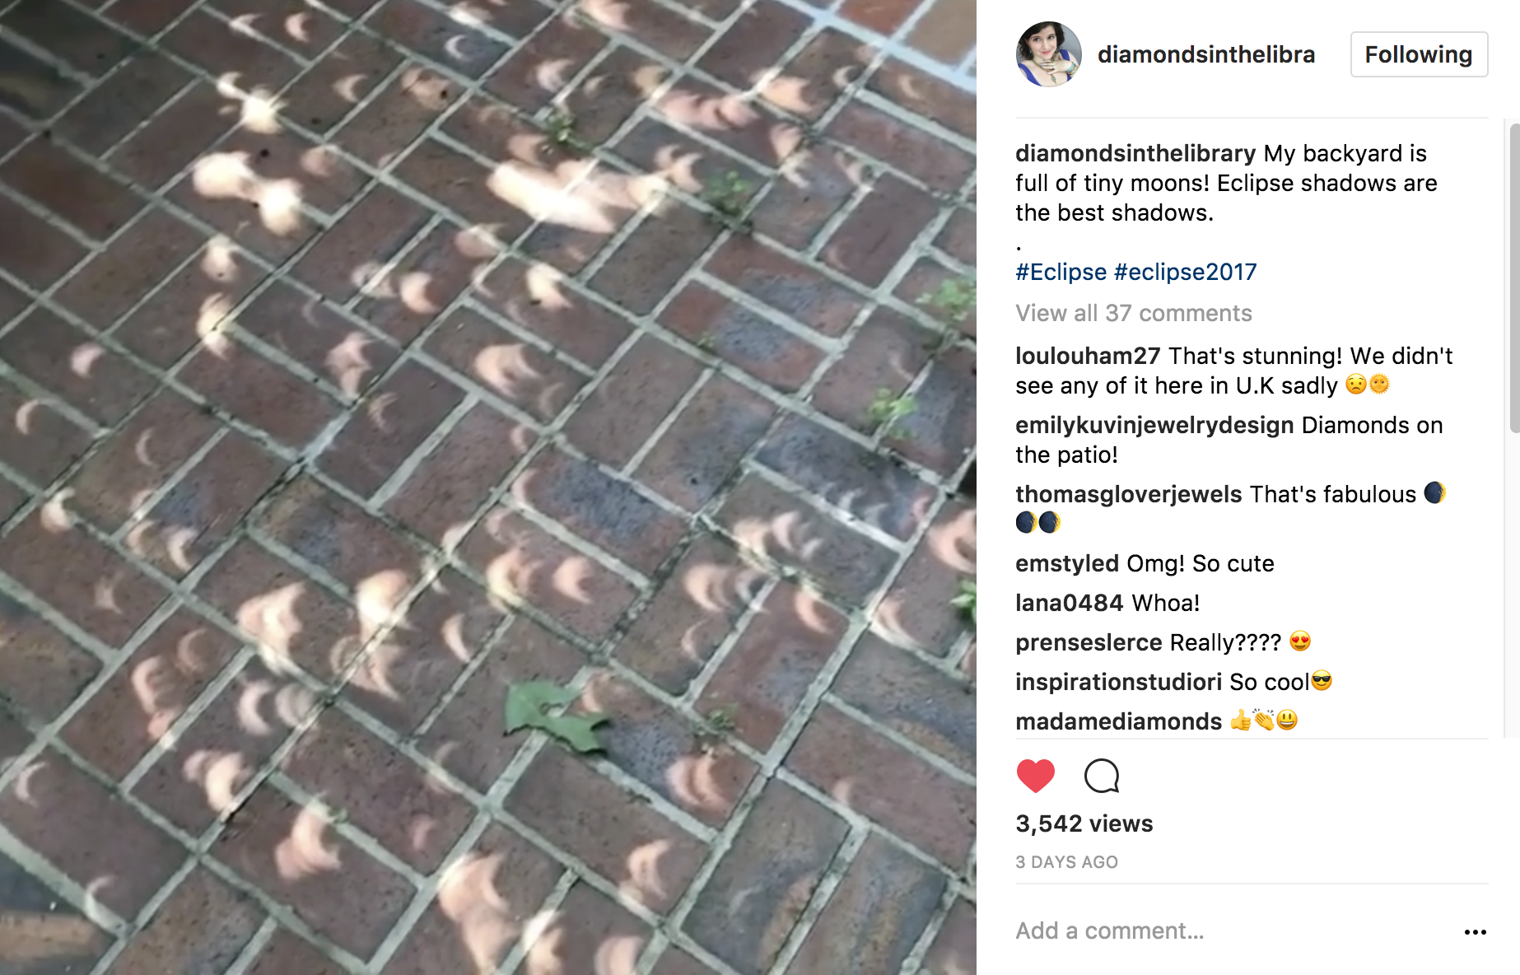Go to lana0484's profile

click(x=1069, y=603)
